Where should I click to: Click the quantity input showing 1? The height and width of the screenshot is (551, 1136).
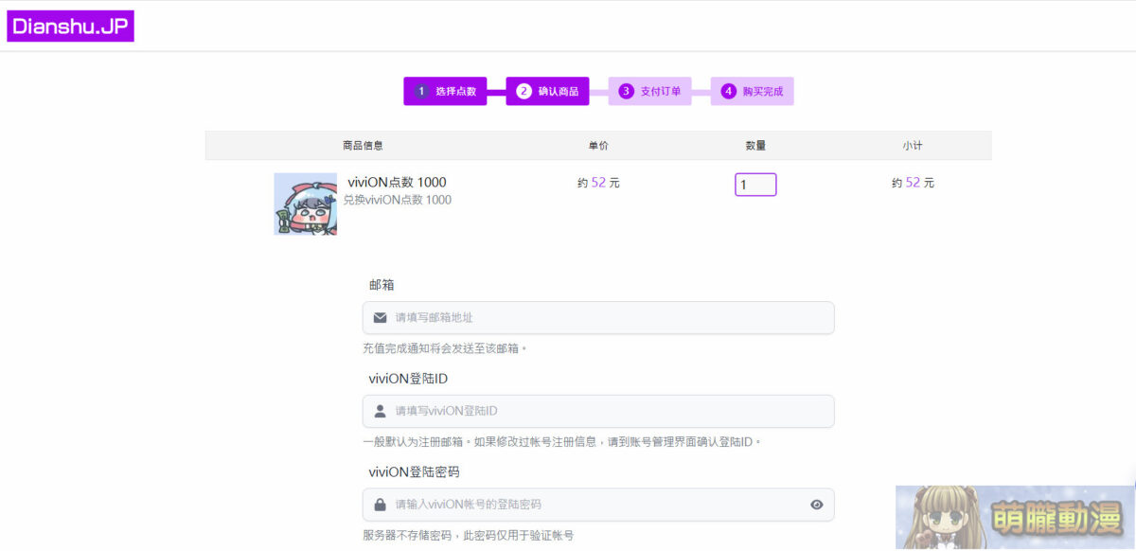coord(754,184)
